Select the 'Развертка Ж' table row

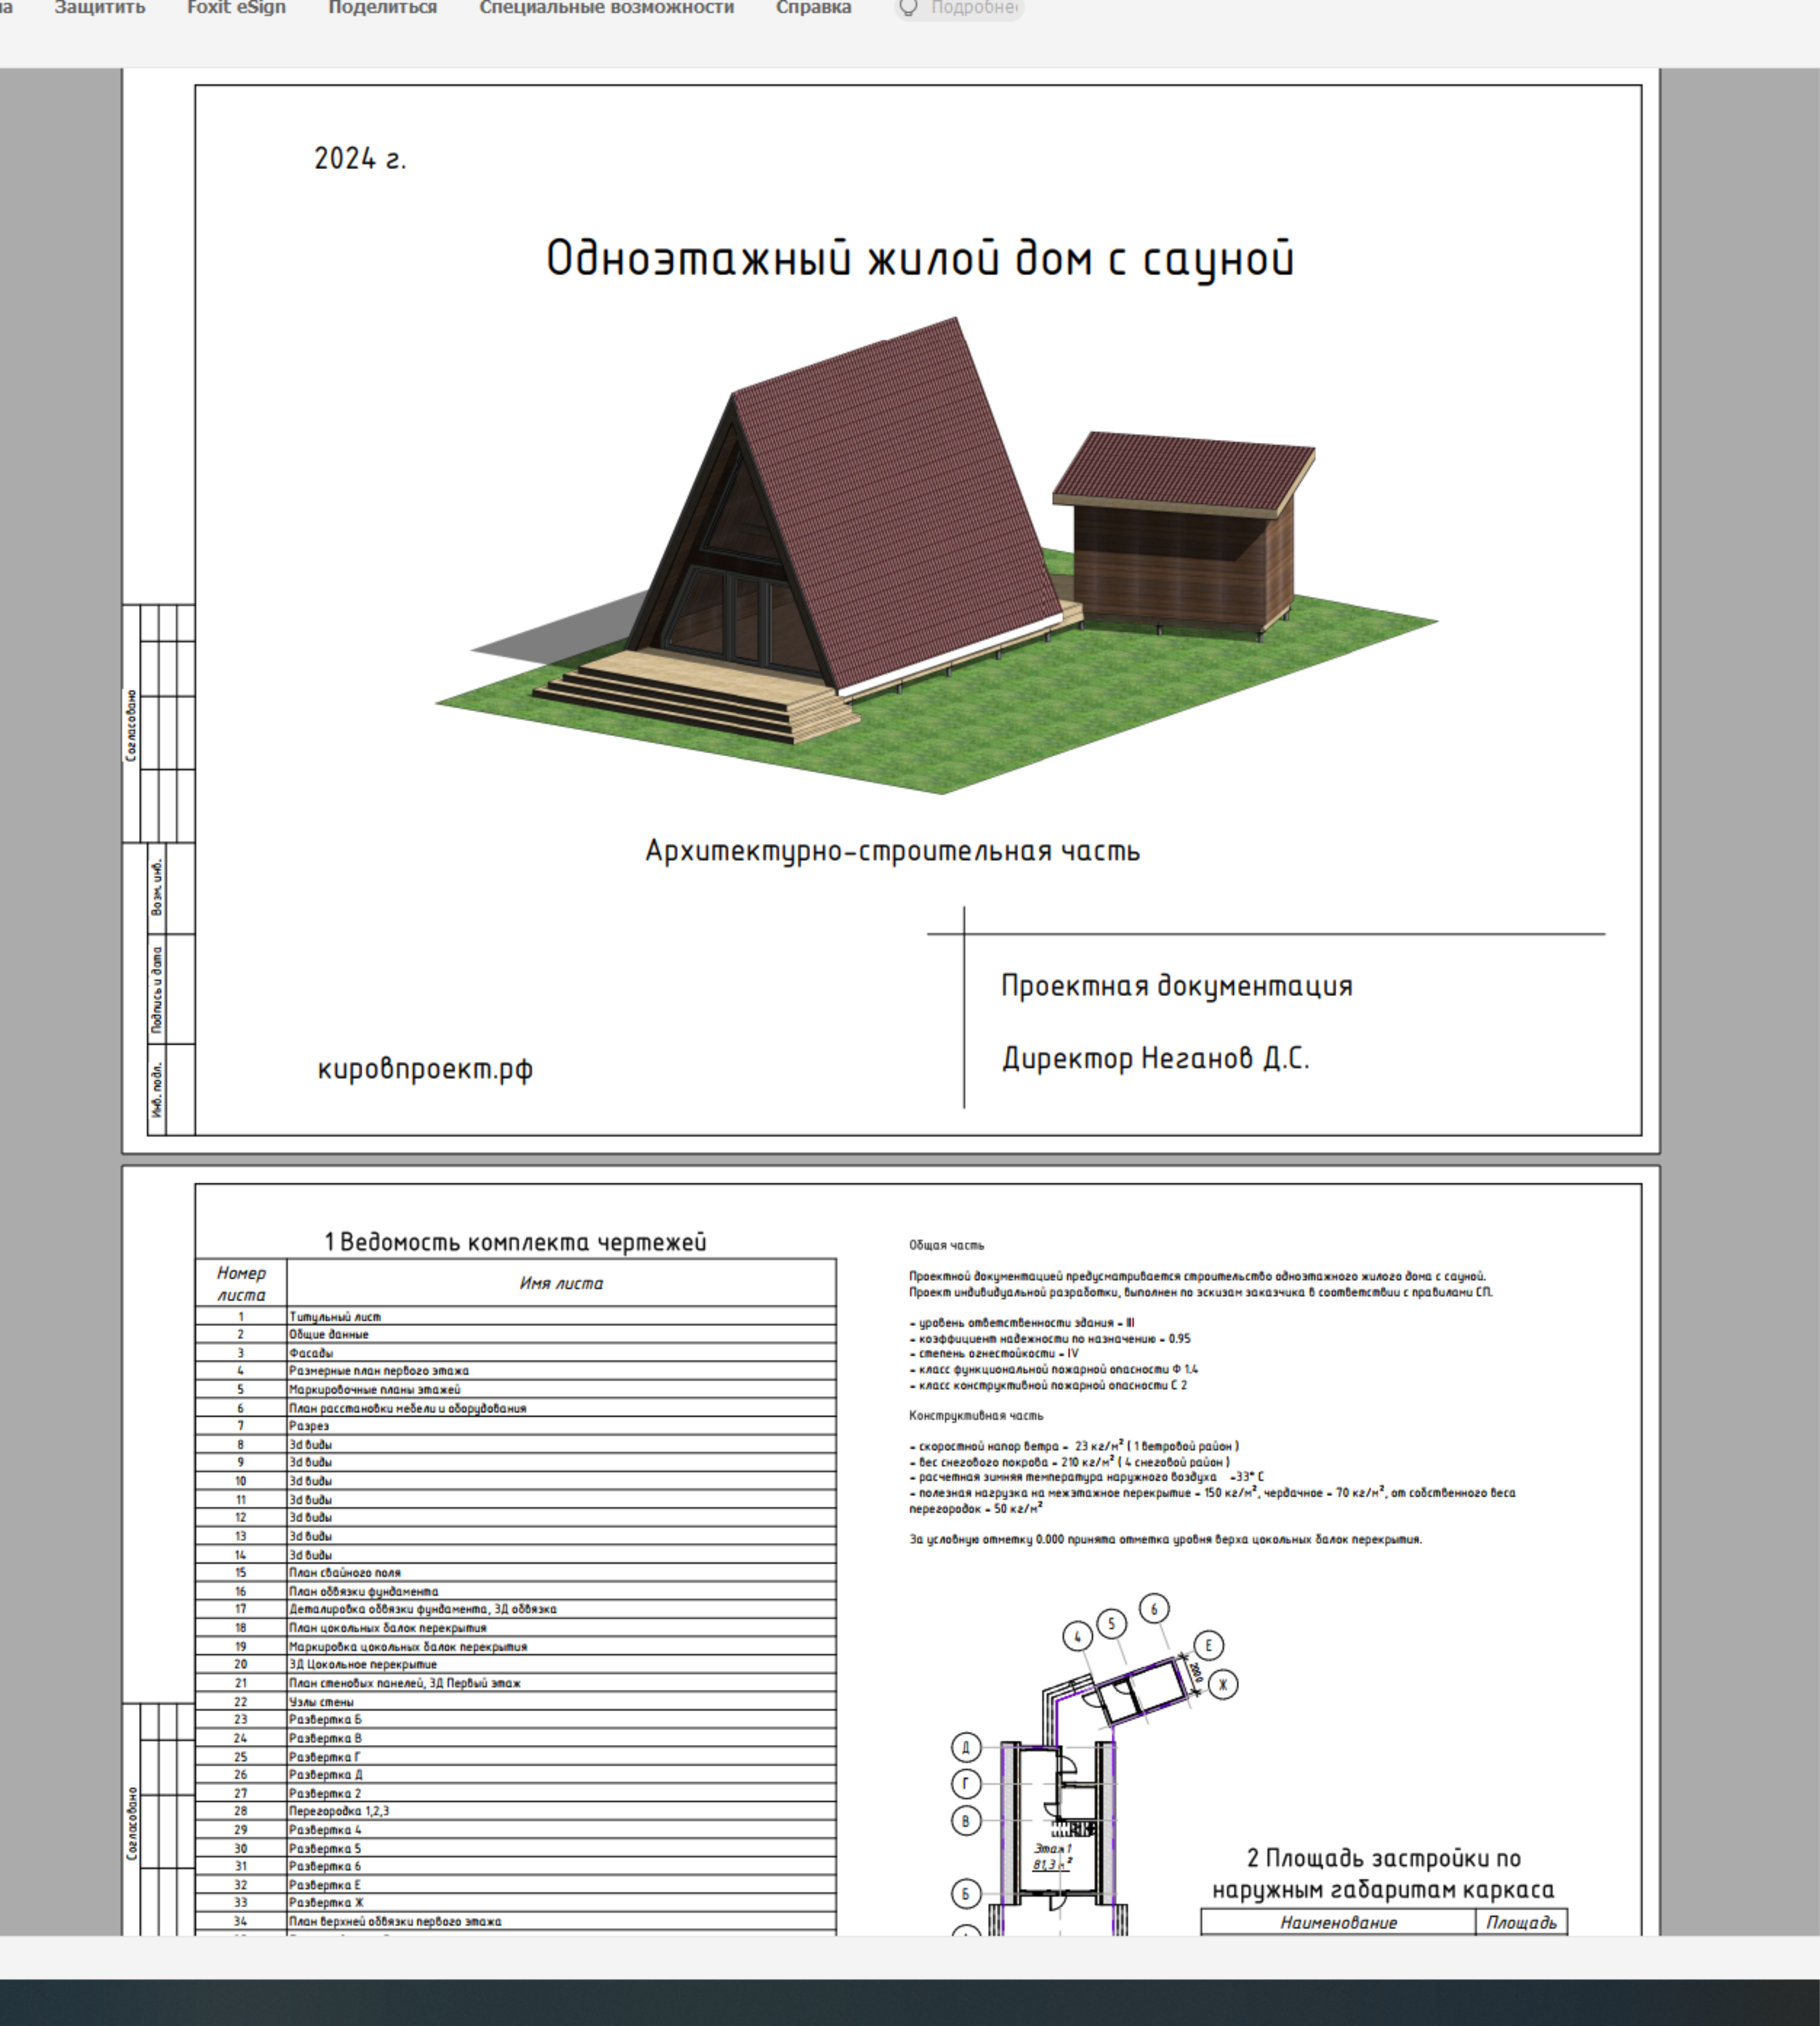click(x=516, y=1903)
